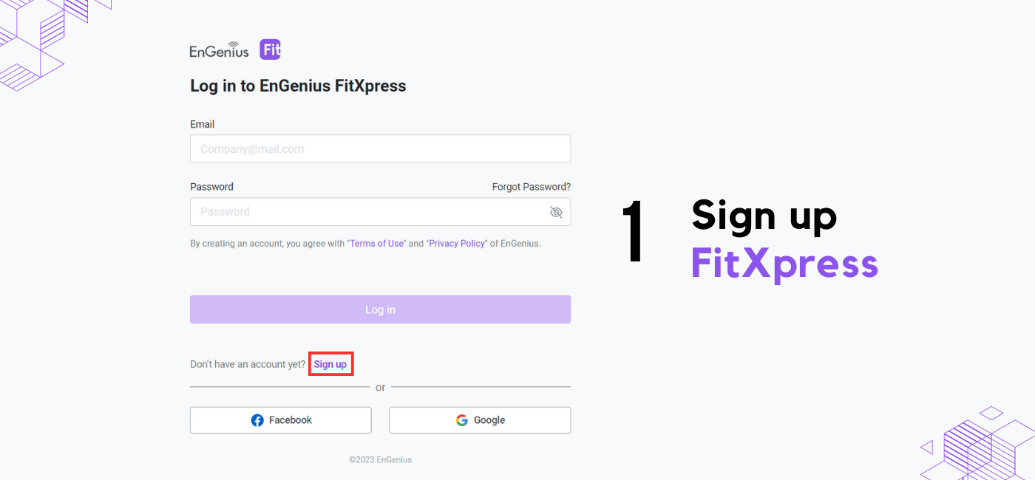Click the Log in to EnGenius FitXpress heading
Viewport: 1035px width, 480px height.
point(298,86)
